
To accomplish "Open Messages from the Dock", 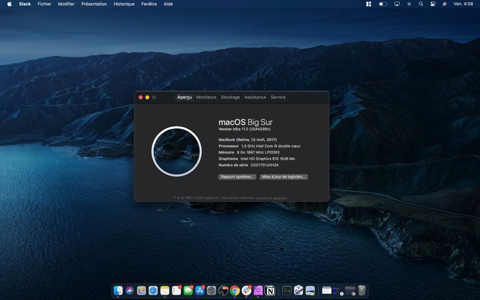I will [188, 290].
